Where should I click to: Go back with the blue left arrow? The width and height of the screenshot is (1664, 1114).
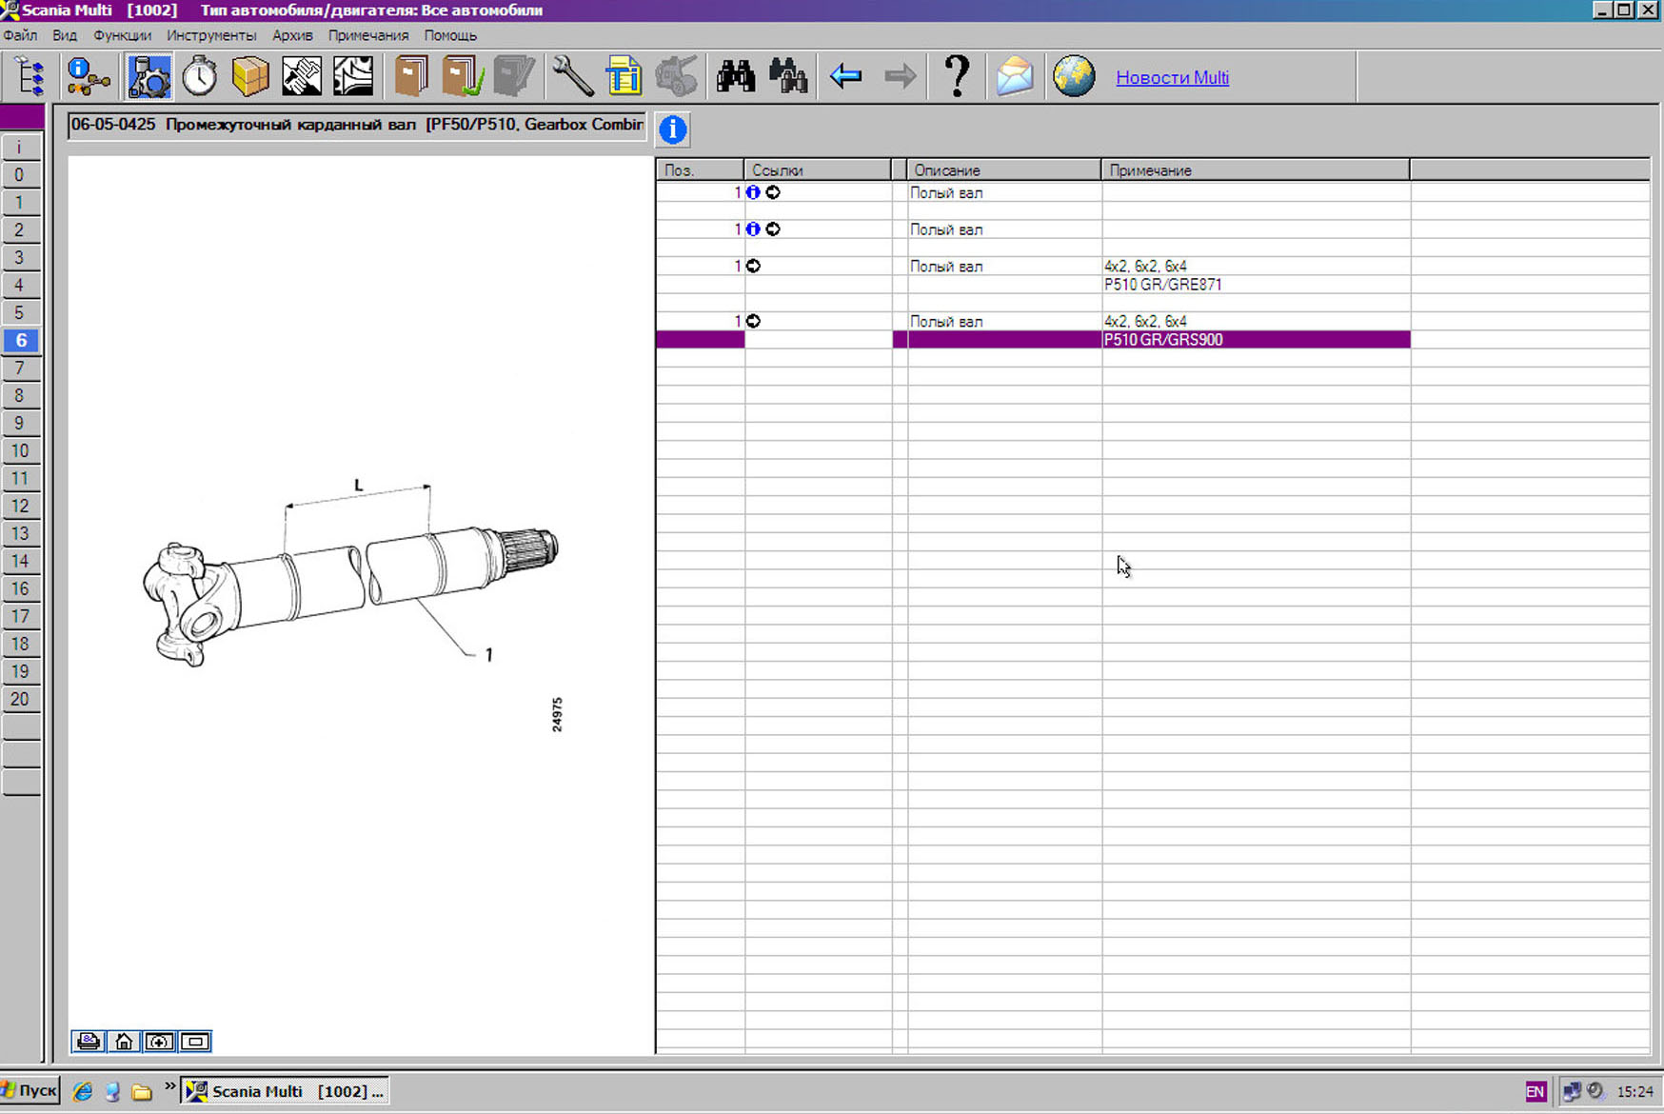click(845, 76)
